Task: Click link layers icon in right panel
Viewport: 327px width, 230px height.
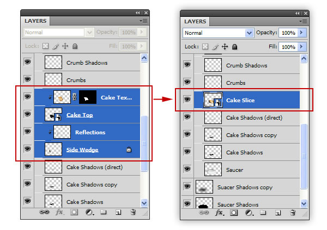Action: pyautogui.click(x=204, y=213)
